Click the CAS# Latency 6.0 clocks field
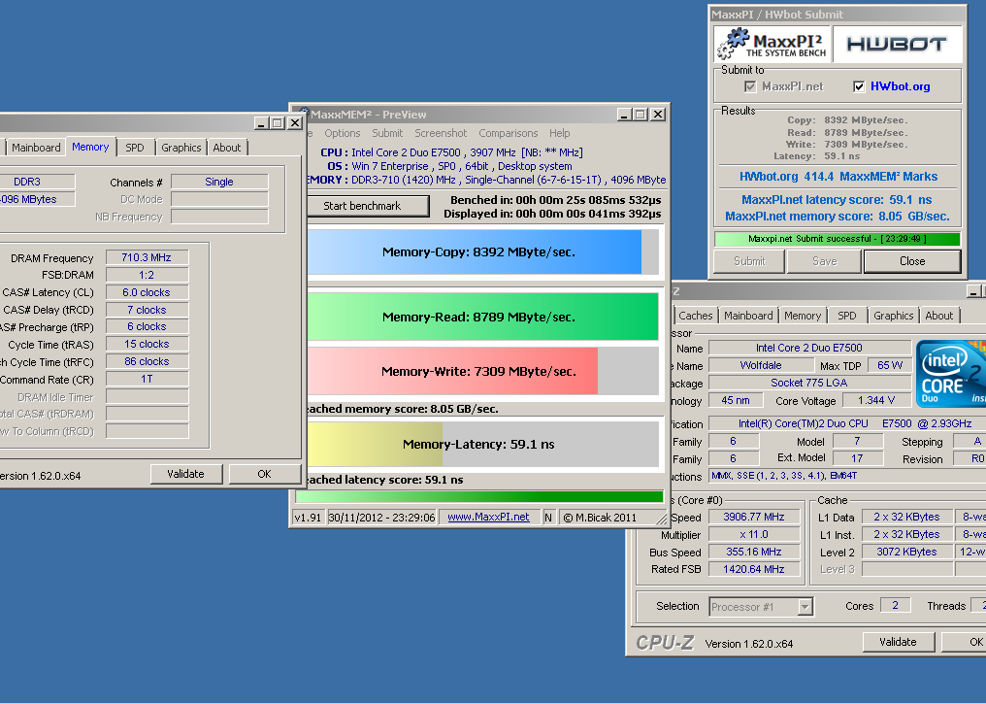 tap(147, 292)
